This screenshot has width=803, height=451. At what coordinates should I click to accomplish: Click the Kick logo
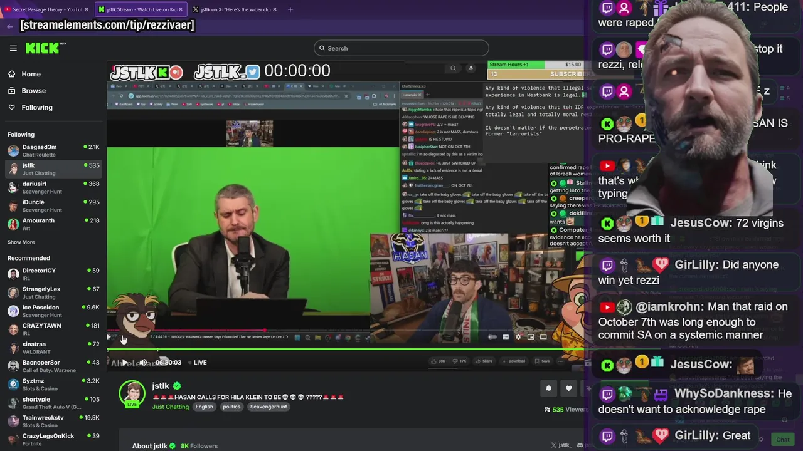click(x=46, y=48)
